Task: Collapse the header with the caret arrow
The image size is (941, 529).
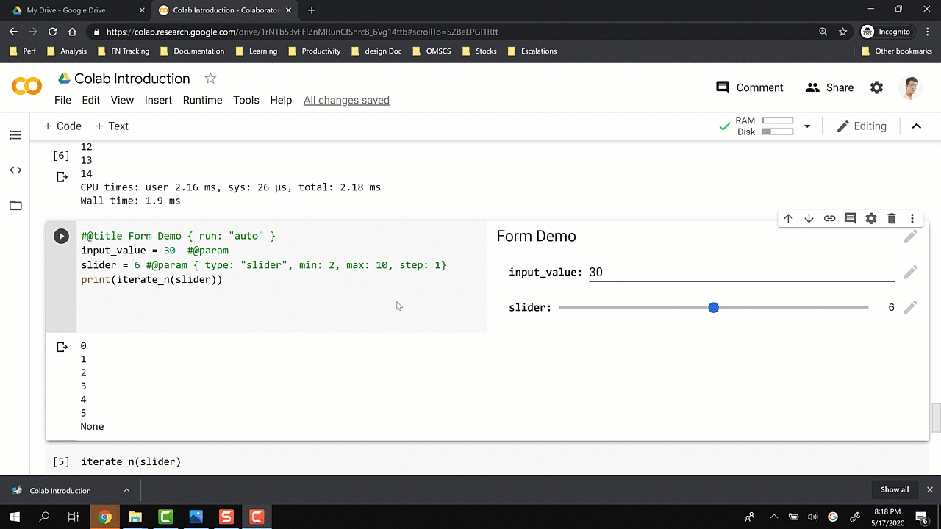Action: coord(916,126)
